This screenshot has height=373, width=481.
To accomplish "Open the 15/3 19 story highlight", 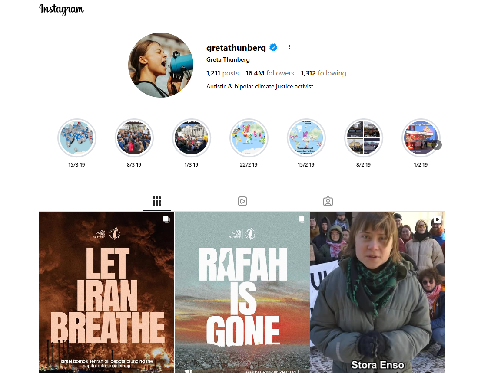I will click(x=76, y=138).
